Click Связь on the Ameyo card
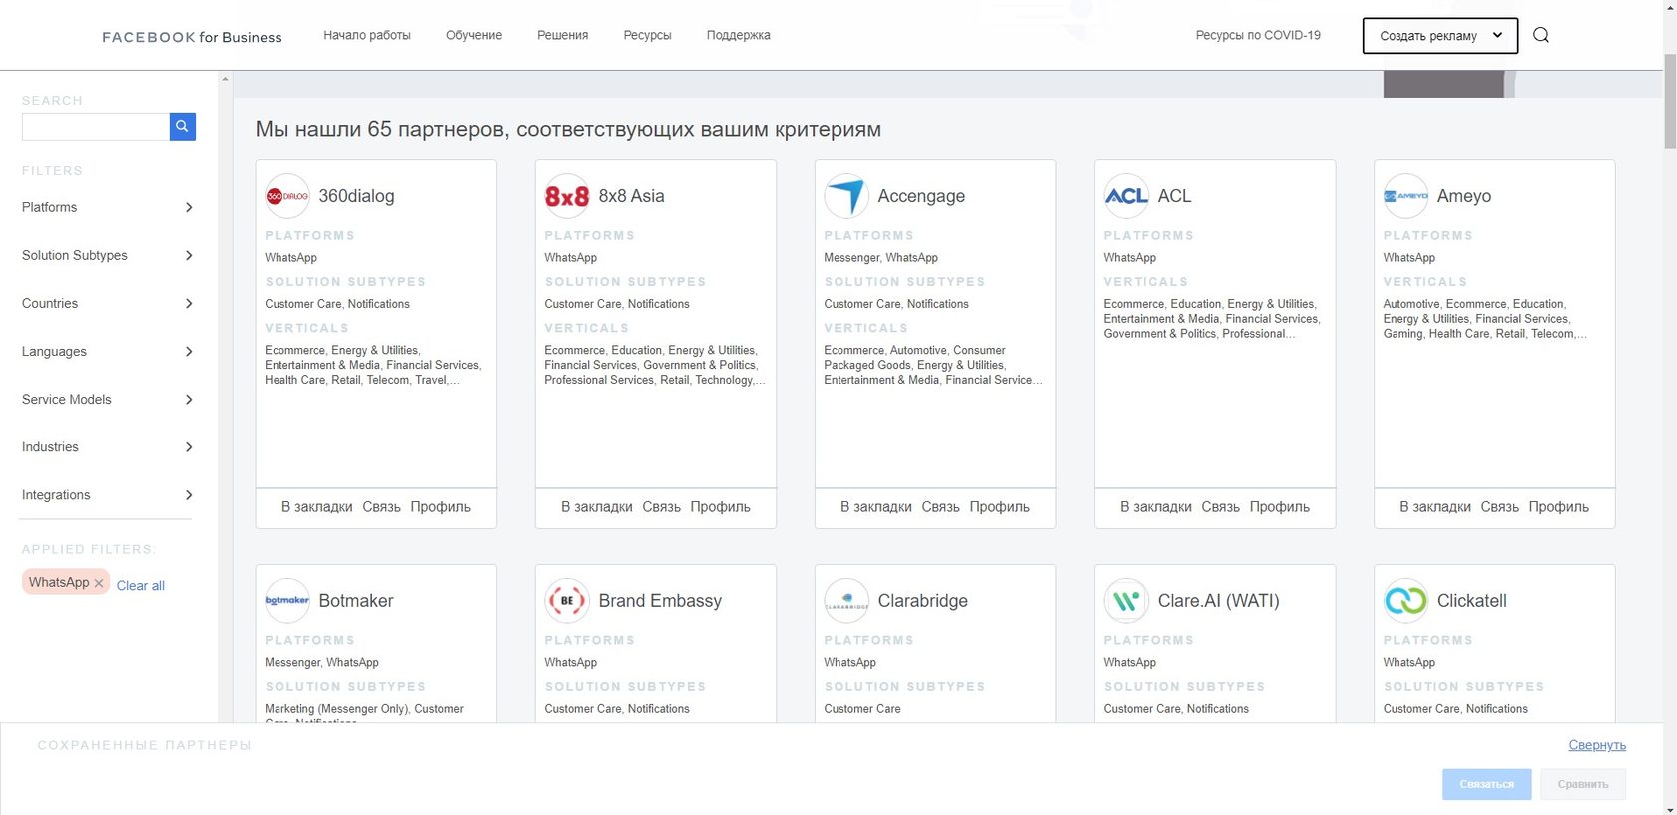This screenshot has width=1677, height=815. [1500, 507]
